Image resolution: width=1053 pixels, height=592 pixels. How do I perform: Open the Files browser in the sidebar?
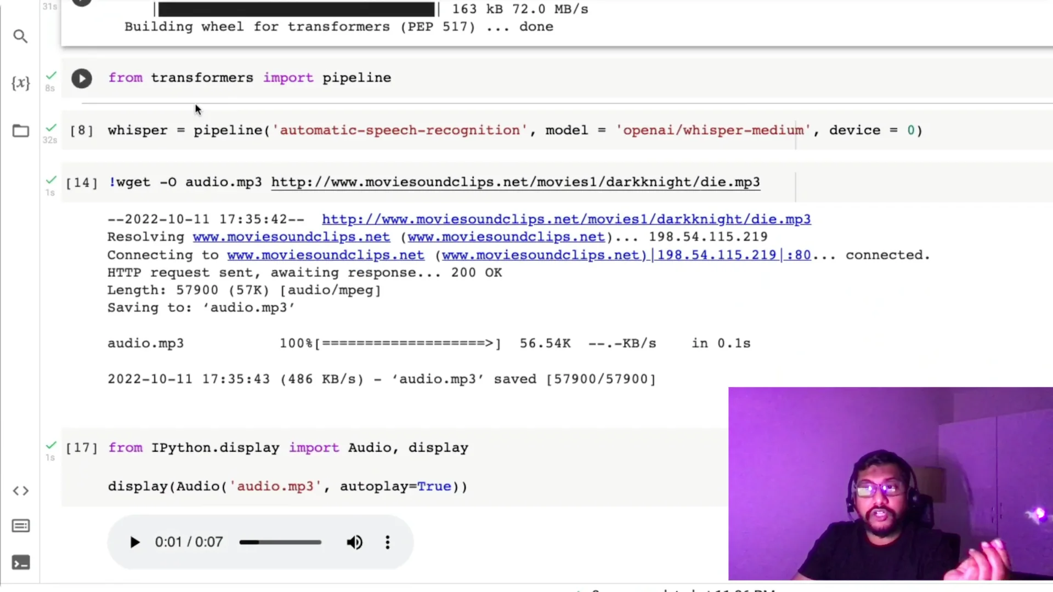pyautogui.click(x=20, y=131)
